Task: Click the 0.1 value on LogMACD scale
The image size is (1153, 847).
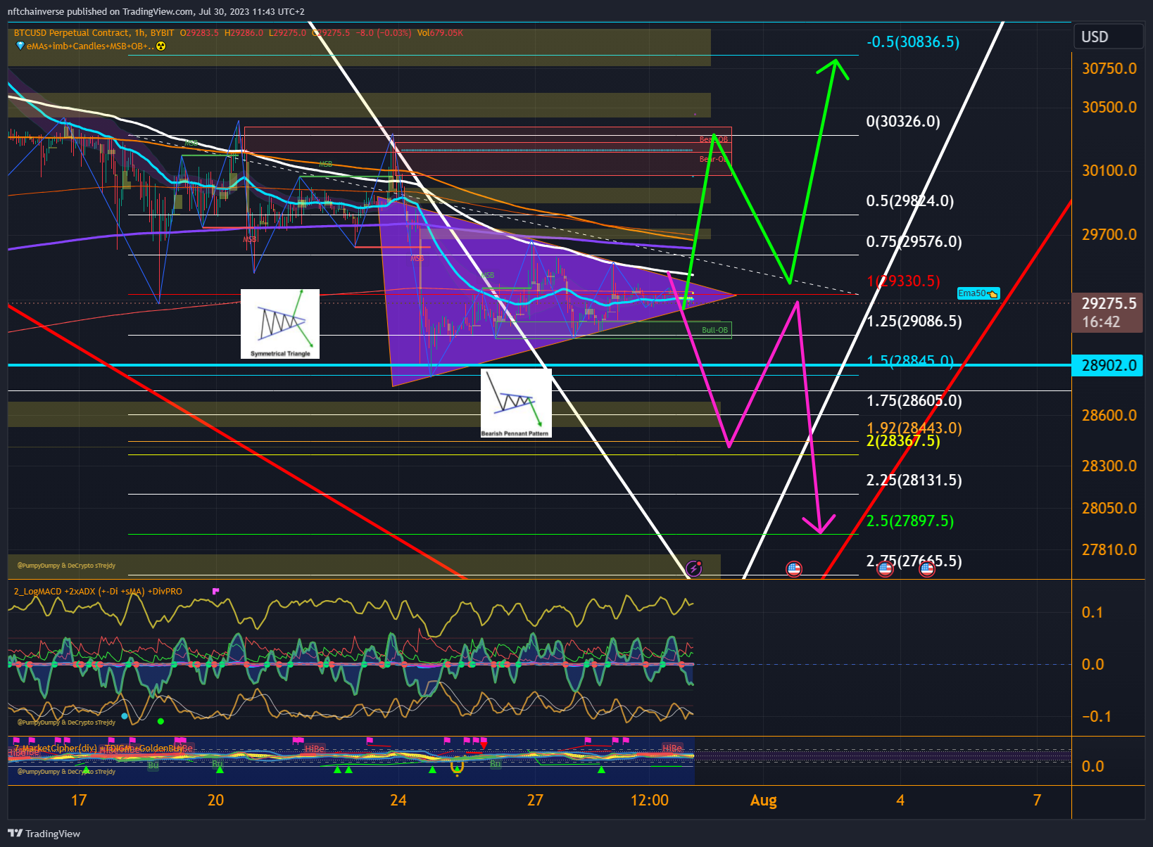Action: click(1092, 613)
